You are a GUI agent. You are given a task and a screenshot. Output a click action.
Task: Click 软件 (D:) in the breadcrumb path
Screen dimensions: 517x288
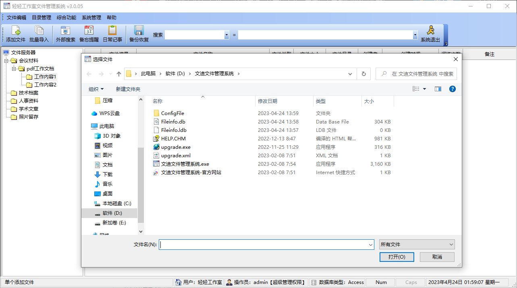point(175,74)
